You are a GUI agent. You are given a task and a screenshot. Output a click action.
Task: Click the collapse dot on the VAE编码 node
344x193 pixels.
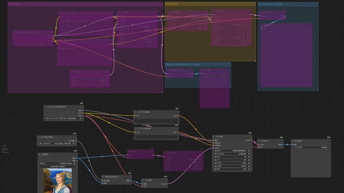(x=143, y=180)
